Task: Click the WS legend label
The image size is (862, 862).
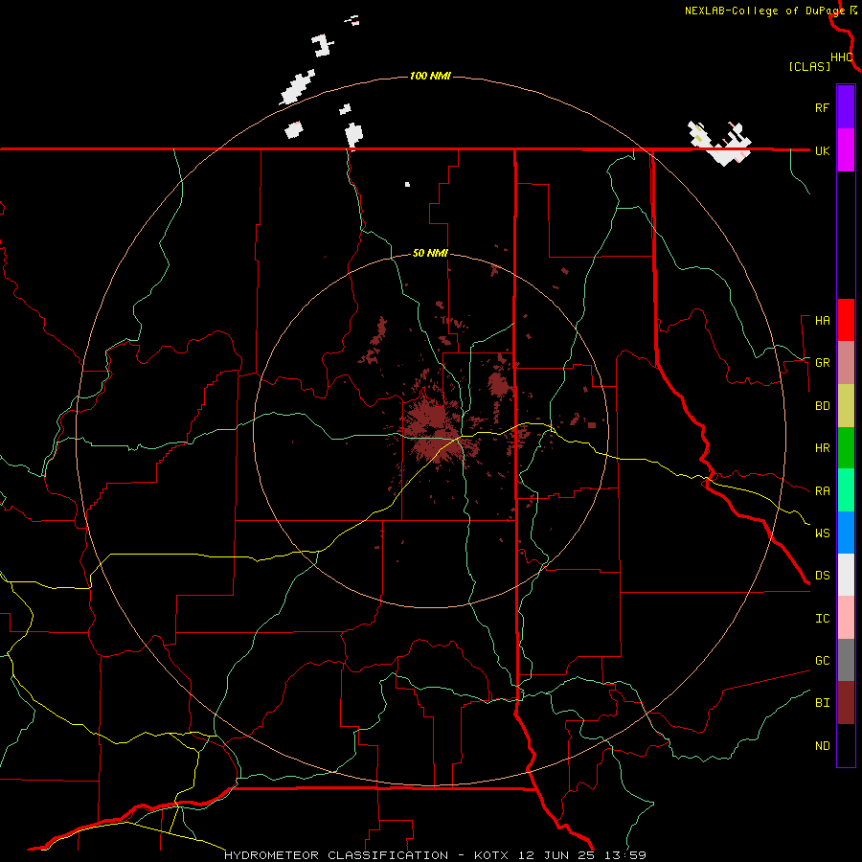Action: 822,533
